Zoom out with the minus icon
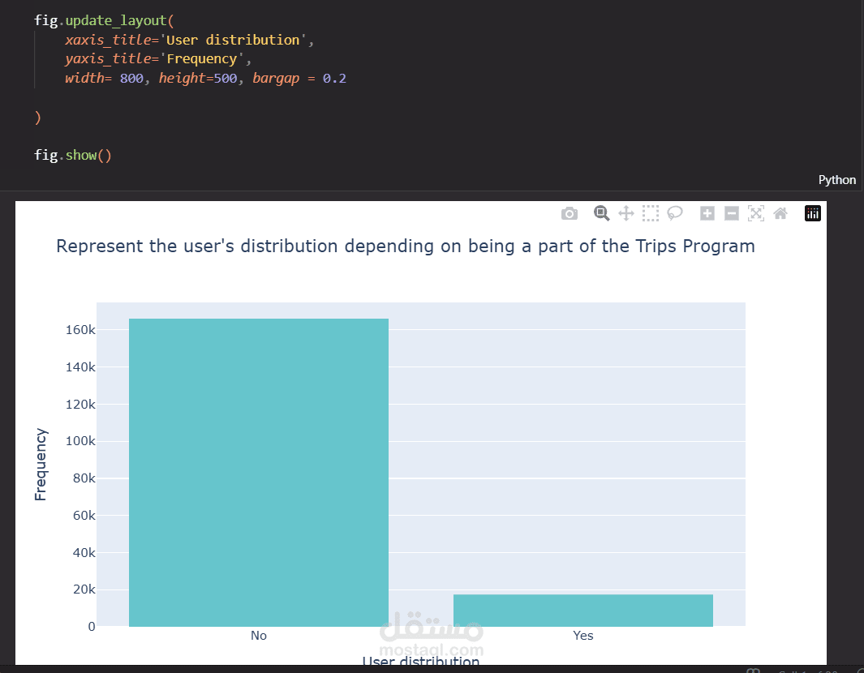 731,213
